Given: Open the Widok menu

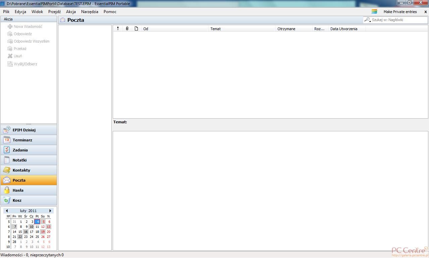Looking at the screenshot, I should (x=37, y=12).
